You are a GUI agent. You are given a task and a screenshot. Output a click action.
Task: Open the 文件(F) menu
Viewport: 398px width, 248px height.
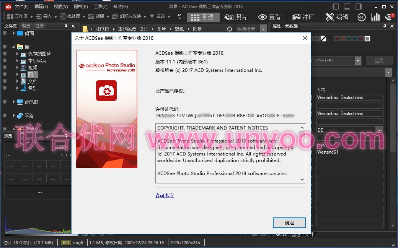tap(21, 6)
